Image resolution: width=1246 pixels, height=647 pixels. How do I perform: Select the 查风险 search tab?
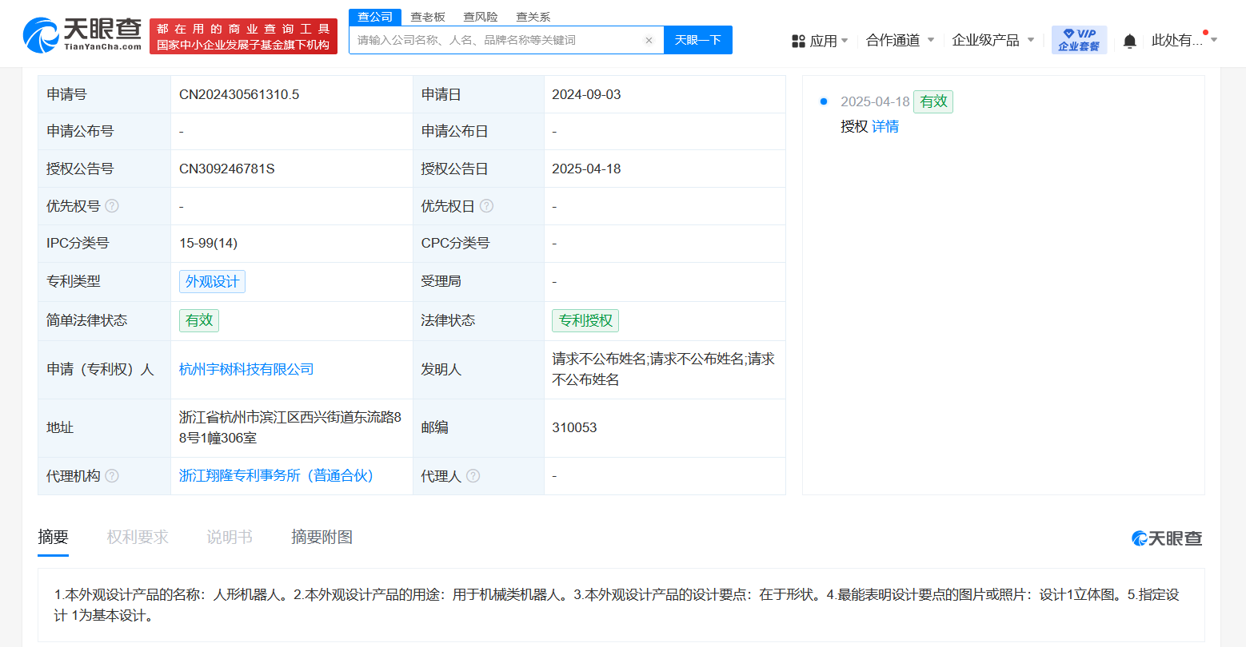[x=481, y=17]
